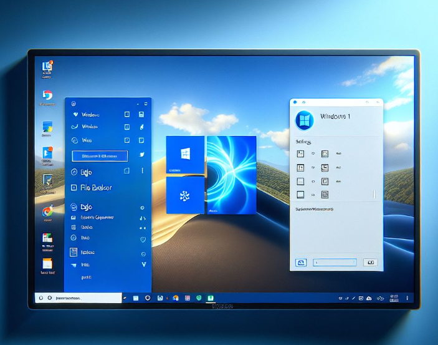Open the combo box at the settings window bottom
The width and height of the screenshot is (438, 345).
click(335, 263)
